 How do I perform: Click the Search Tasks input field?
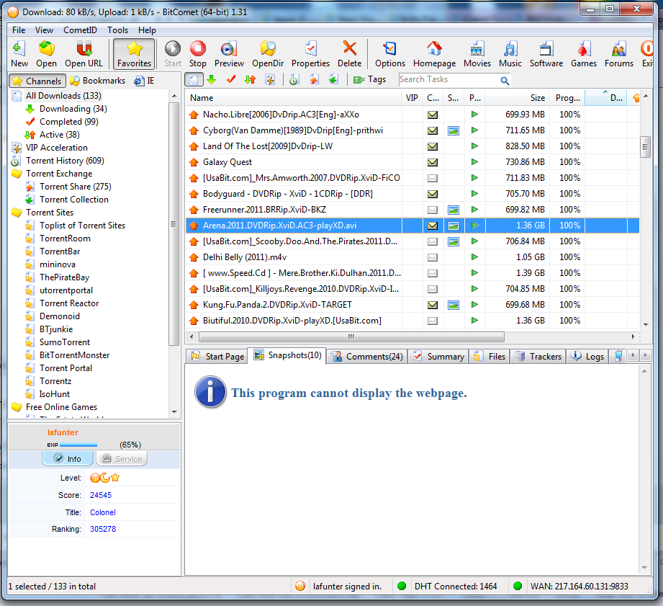pos(448,79)
